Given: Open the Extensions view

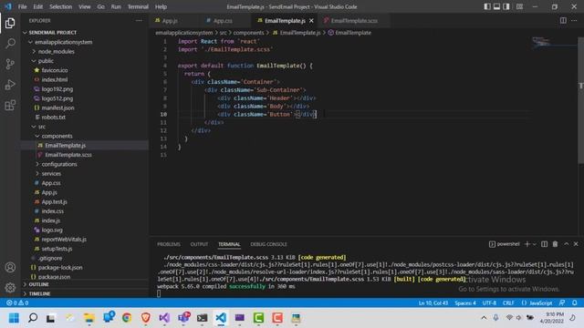Looking at the screenshot, I should tap(10, 106).
